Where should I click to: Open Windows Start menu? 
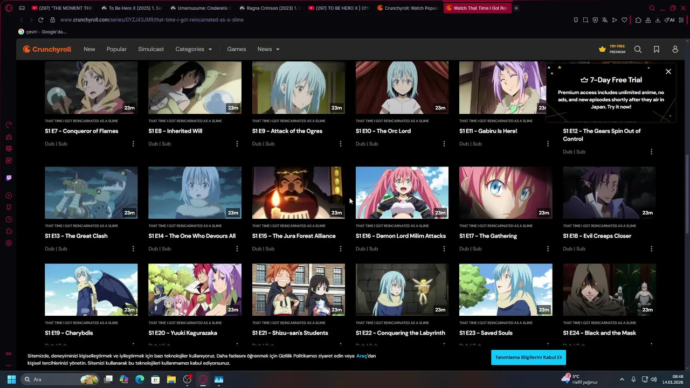click(11, 379)
